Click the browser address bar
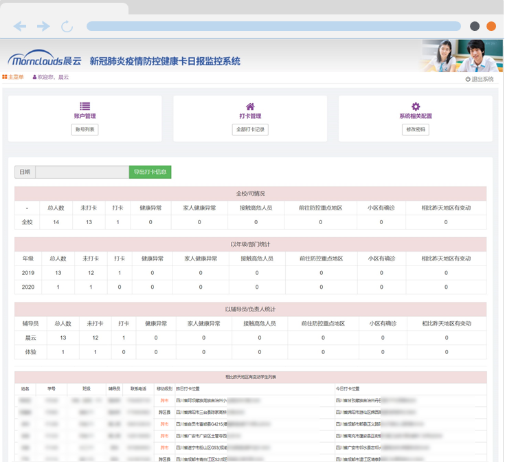 tap(273, 26)
